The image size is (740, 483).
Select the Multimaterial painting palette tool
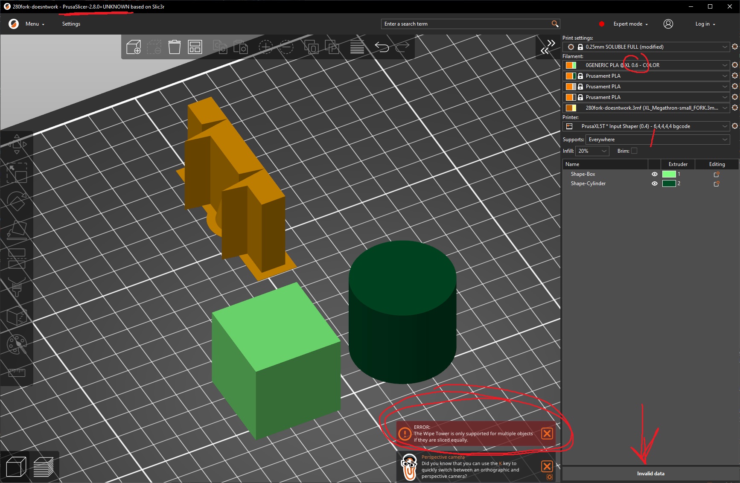17,345
